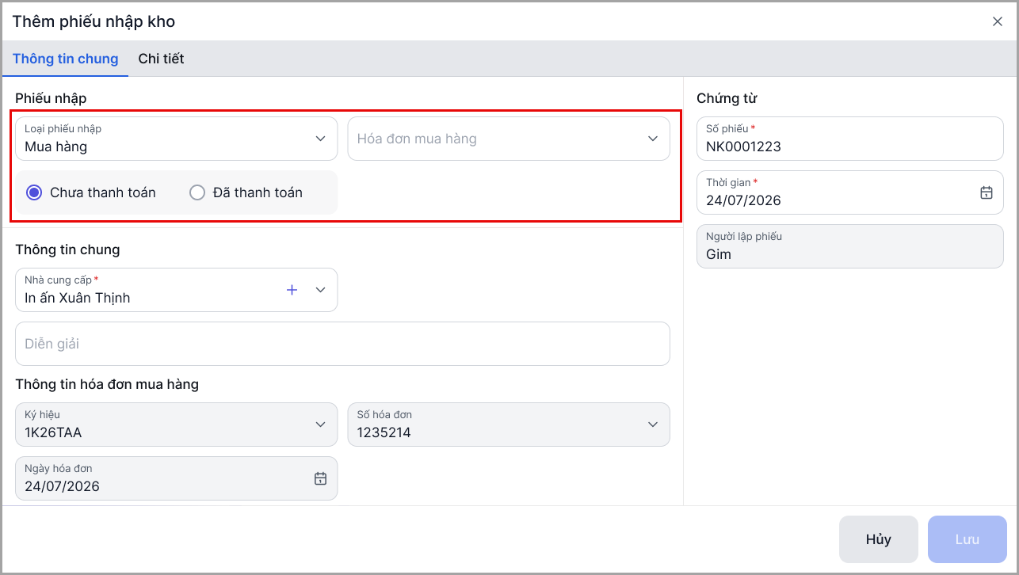The image size is (1019, 575).
Task: Click the Ngày hóa đơn date value
Action: [62, 486]
